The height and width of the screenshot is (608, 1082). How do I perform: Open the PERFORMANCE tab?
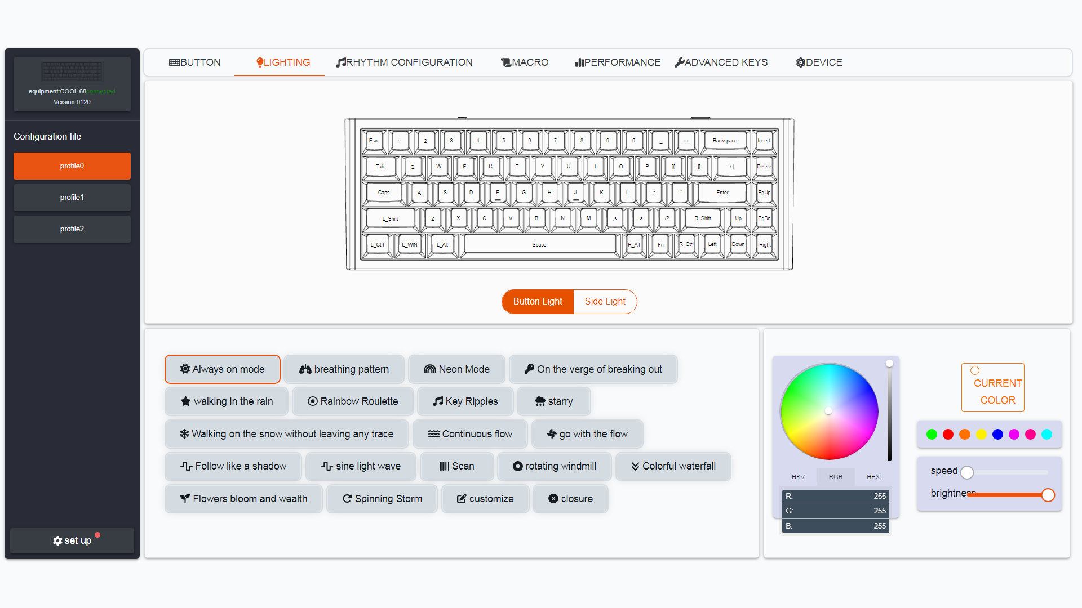[618, 62]
